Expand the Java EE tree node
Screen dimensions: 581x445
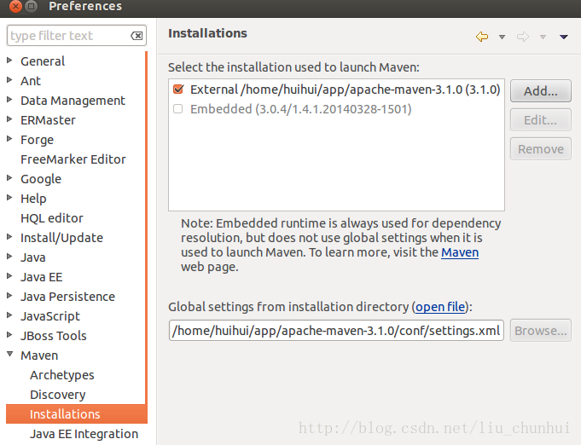(x=9, y=276)
